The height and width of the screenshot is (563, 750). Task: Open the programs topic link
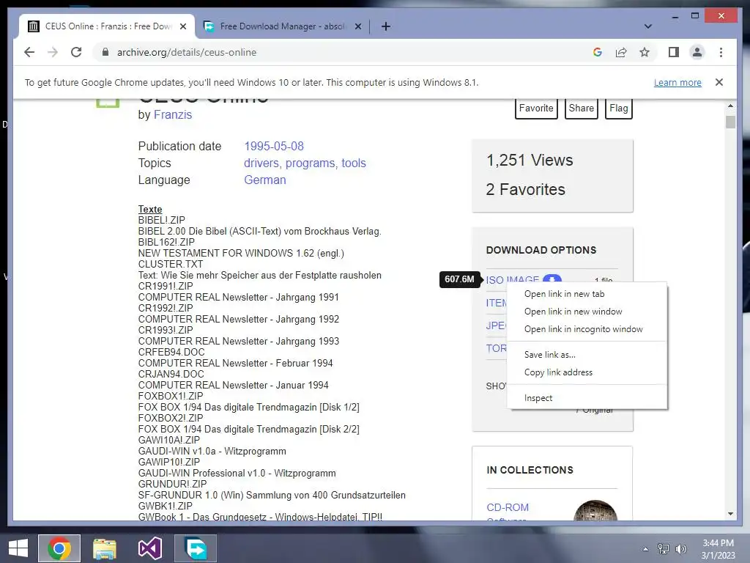coord(311,163)
